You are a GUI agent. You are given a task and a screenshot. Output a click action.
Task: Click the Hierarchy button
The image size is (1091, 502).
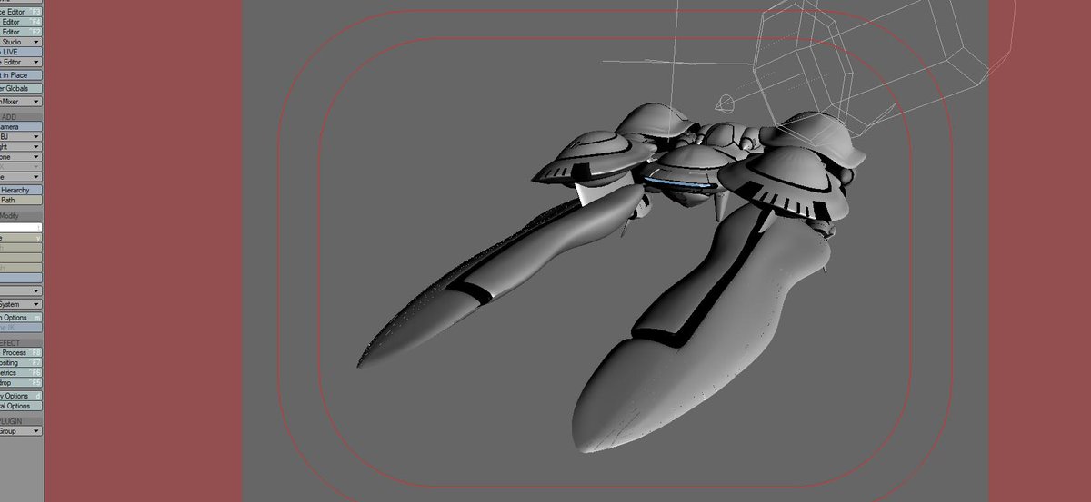(20, 190)
